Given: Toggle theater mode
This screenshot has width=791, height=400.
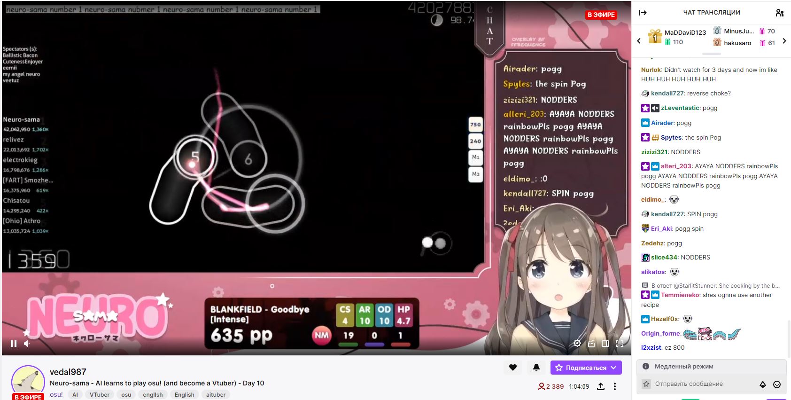Looking at the screenshot, I should (x=605, y=344).
